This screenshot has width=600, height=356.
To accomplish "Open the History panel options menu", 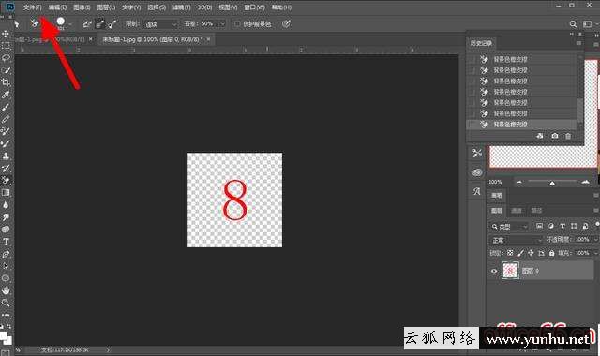I will coord(578,43).
